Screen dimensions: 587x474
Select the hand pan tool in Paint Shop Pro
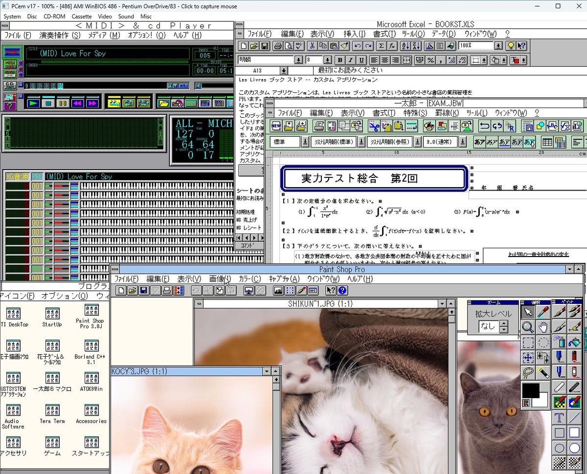tap(543, 327)
